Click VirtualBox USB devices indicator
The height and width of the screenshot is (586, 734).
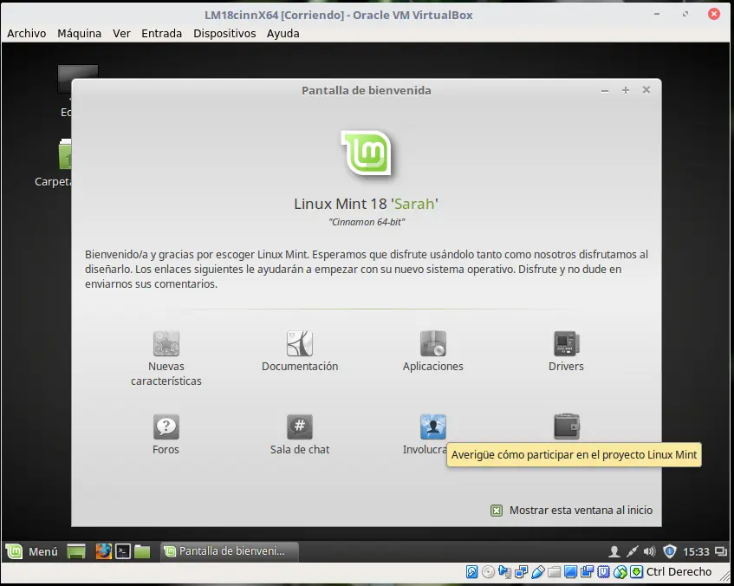538,572
